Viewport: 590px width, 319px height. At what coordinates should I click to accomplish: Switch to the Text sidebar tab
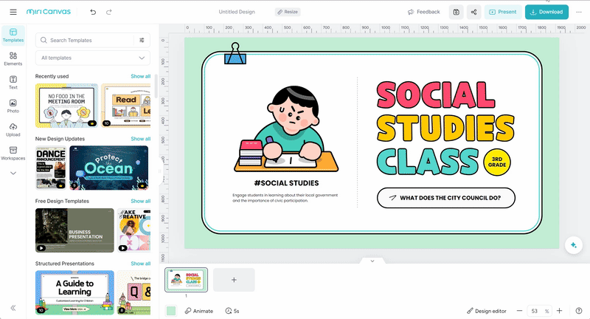13,81
